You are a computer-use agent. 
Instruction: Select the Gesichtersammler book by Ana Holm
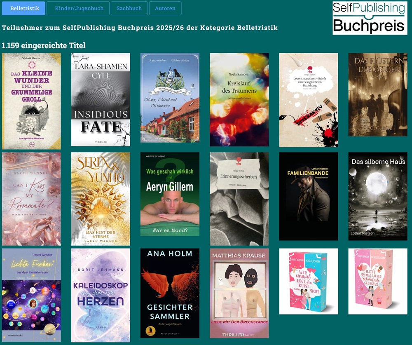pyautogui.click(x=170, y=293)
